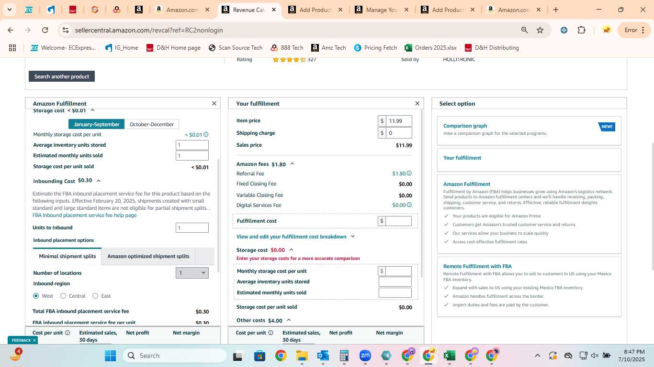
Task: Open Scan Source Tech bookmark
Action: tap(236, 48)
